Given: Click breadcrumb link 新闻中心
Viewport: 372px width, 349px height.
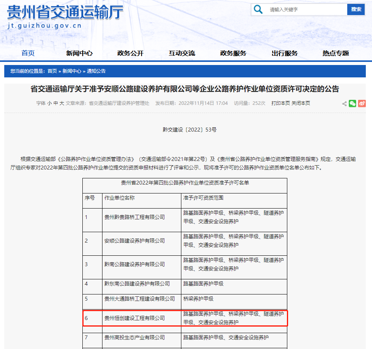Looking at the screenshot, I should (72, 71).
